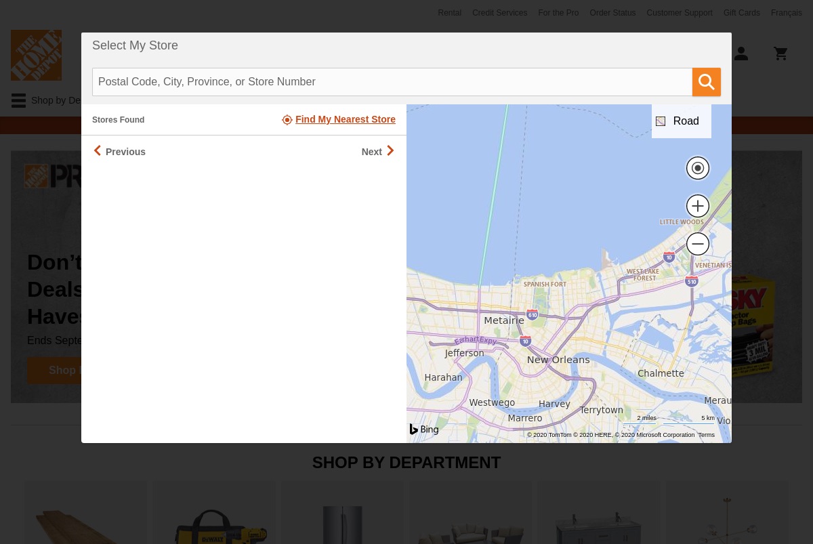
Task: Open the Road map type selector
Action: point(682,121)
